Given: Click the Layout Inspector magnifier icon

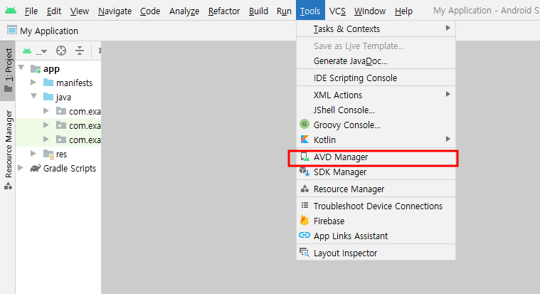Looking at the screenshot, I should 305,253.
